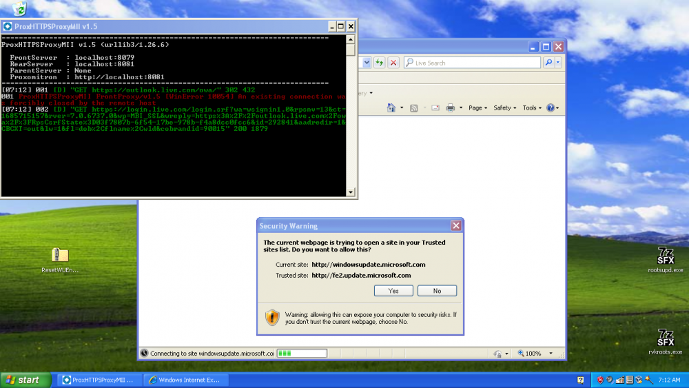Image resolution: width=689 pixels, height=388 pixels.
Task: Maximize the Internet Explorer window
Action: pos(546,47)
